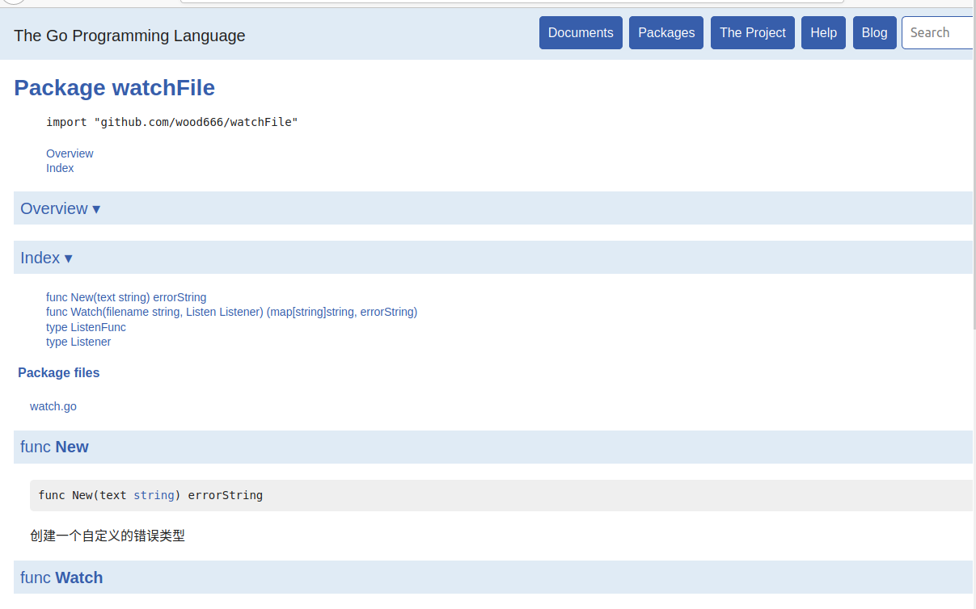Open type Listener index link
The height and width of the screenshot is (609, 976).
point(78,342)
